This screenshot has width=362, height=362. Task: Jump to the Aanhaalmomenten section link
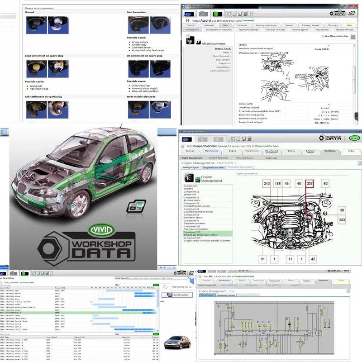click(220, 71)
